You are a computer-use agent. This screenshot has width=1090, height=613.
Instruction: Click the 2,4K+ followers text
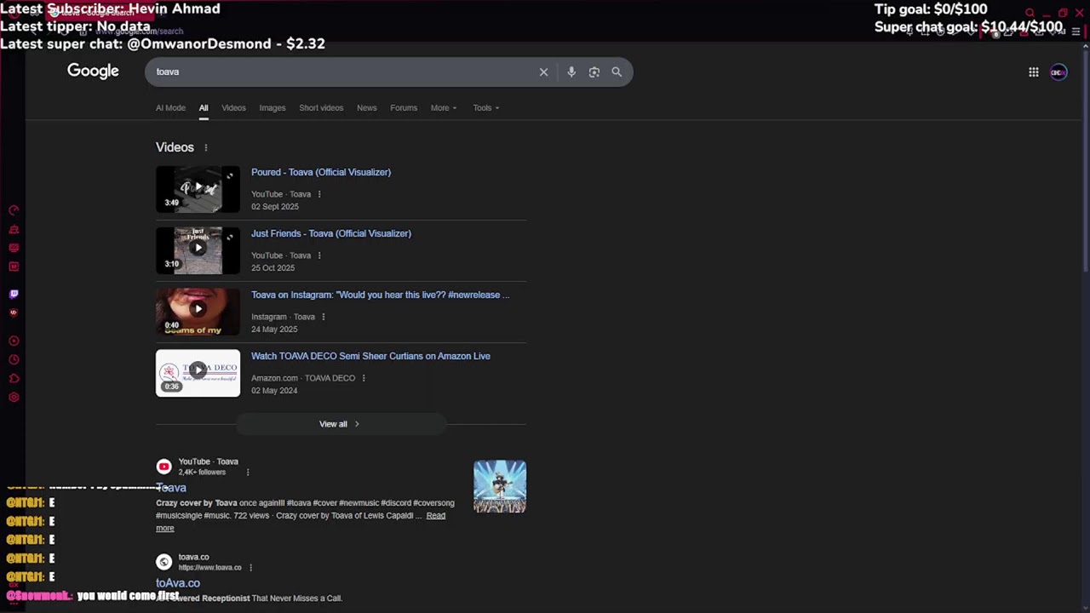[202, 473]
